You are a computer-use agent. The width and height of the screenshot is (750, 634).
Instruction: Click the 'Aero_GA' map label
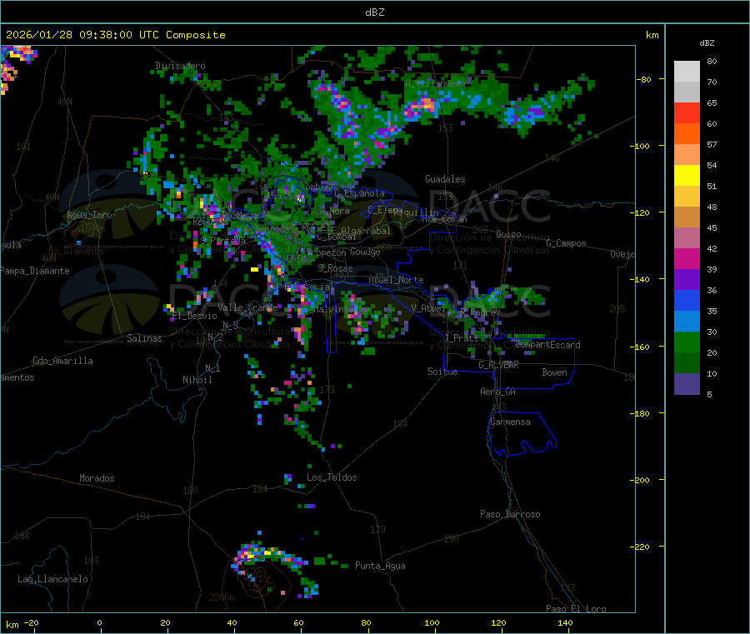click(x=497, y=392)
